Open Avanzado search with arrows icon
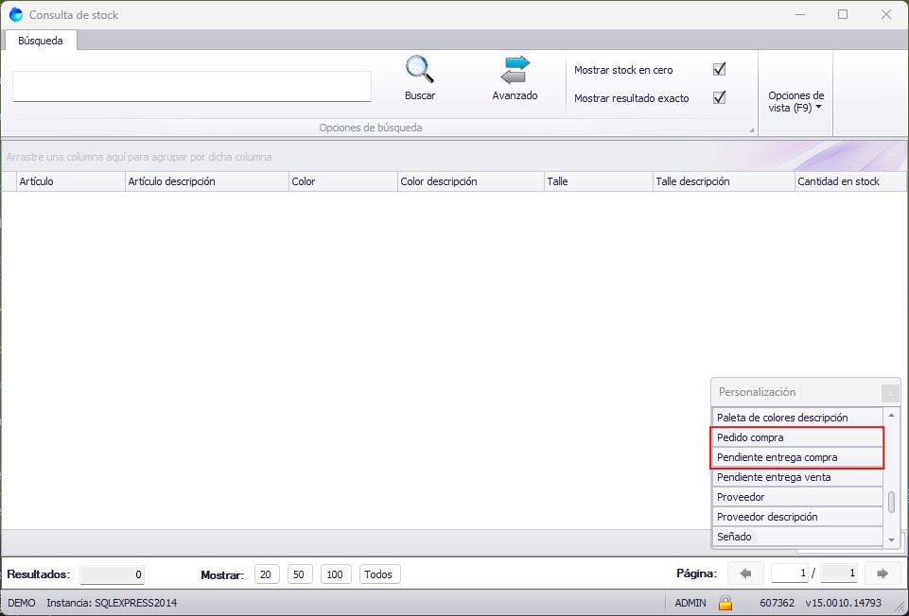Image resolution: width=909 pixels, height=616 pixels. (515, 72)
